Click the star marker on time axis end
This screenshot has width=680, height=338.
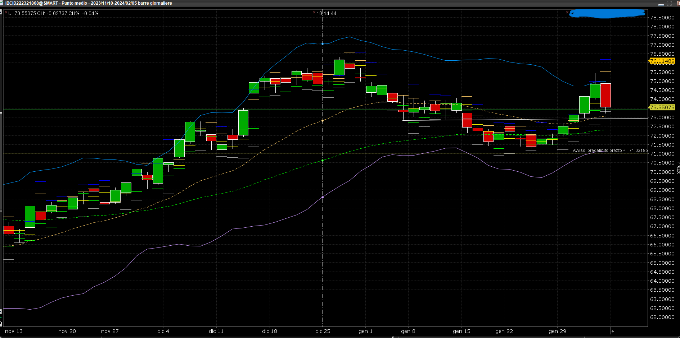pyautogui.click(x=612, y=331)
